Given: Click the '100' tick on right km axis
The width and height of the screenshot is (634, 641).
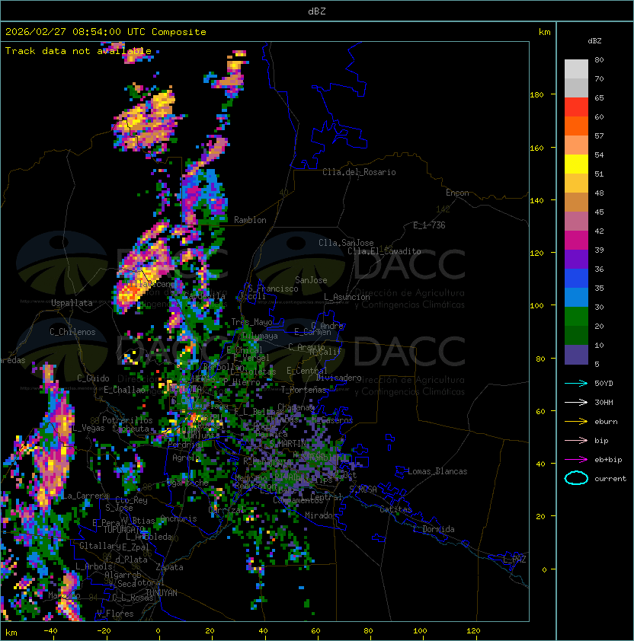Looking at the screenshot, I should tap(536, 306).
